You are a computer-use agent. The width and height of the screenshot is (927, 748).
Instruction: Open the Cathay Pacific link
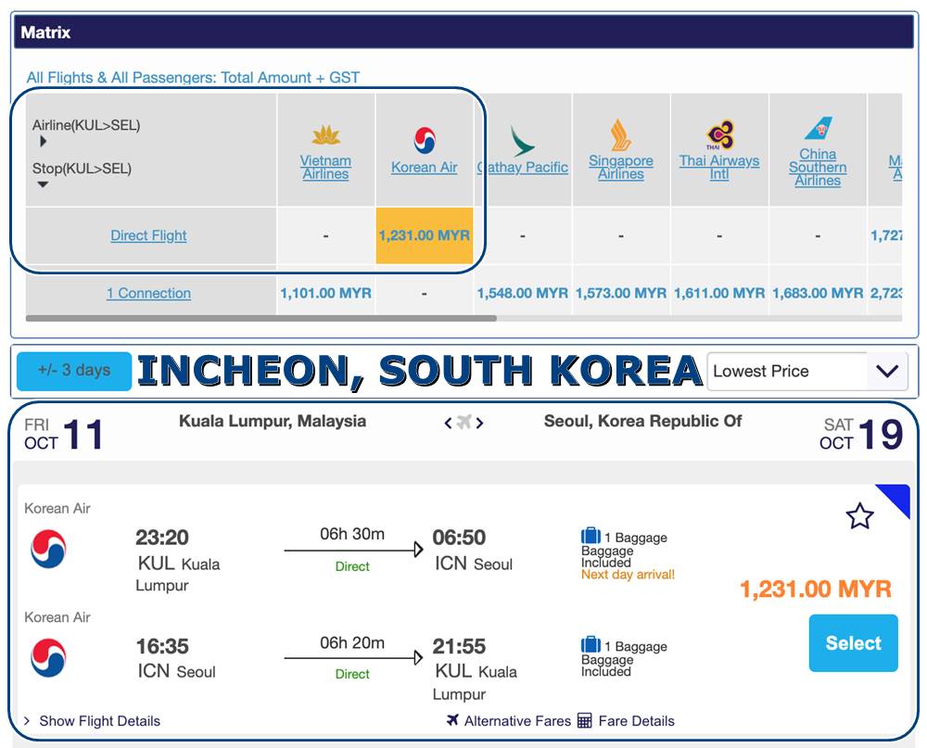click(x=523, y=168)
